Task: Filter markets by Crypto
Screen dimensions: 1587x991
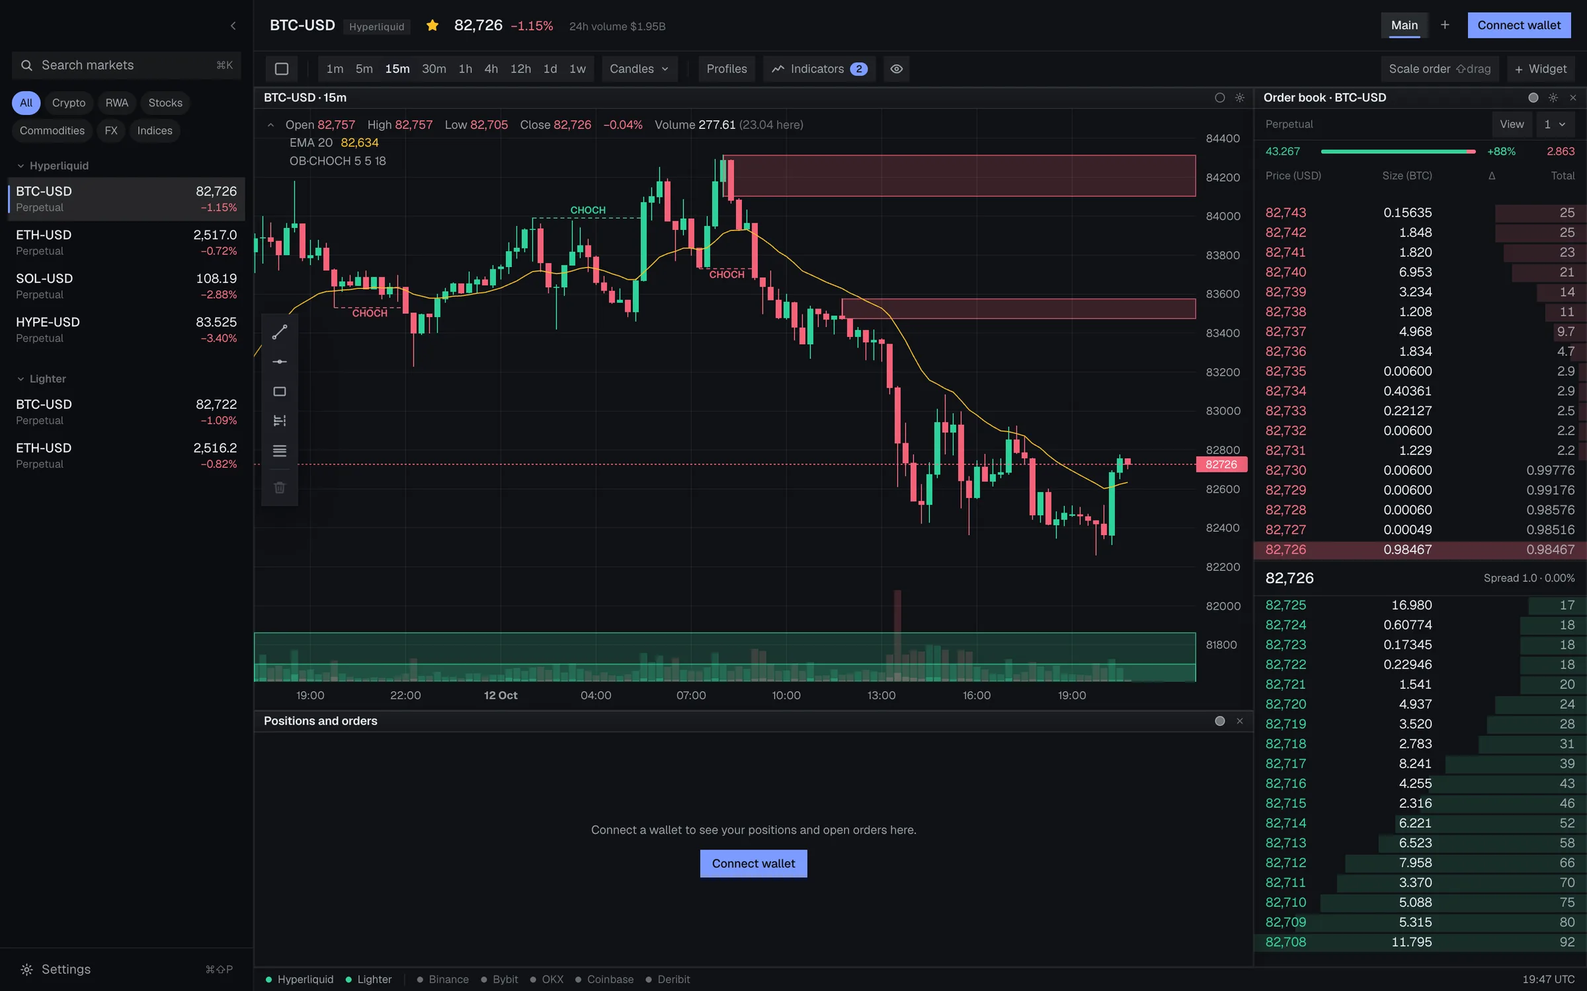Action: pyautogui.click(x=69, y=103)
